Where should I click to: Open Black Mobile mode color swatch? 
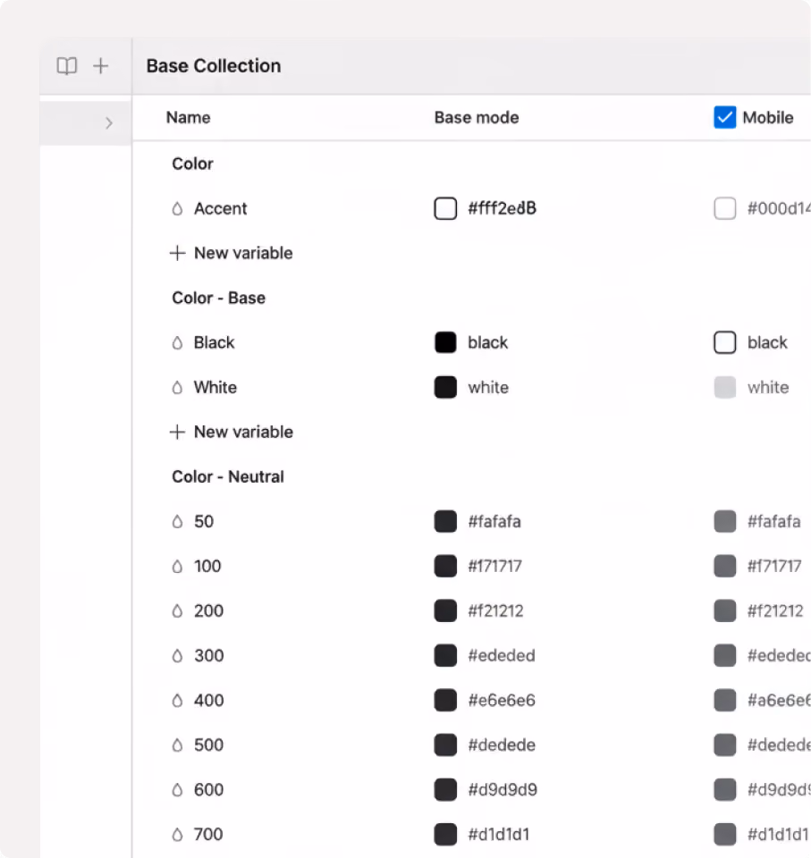[724, 342]
